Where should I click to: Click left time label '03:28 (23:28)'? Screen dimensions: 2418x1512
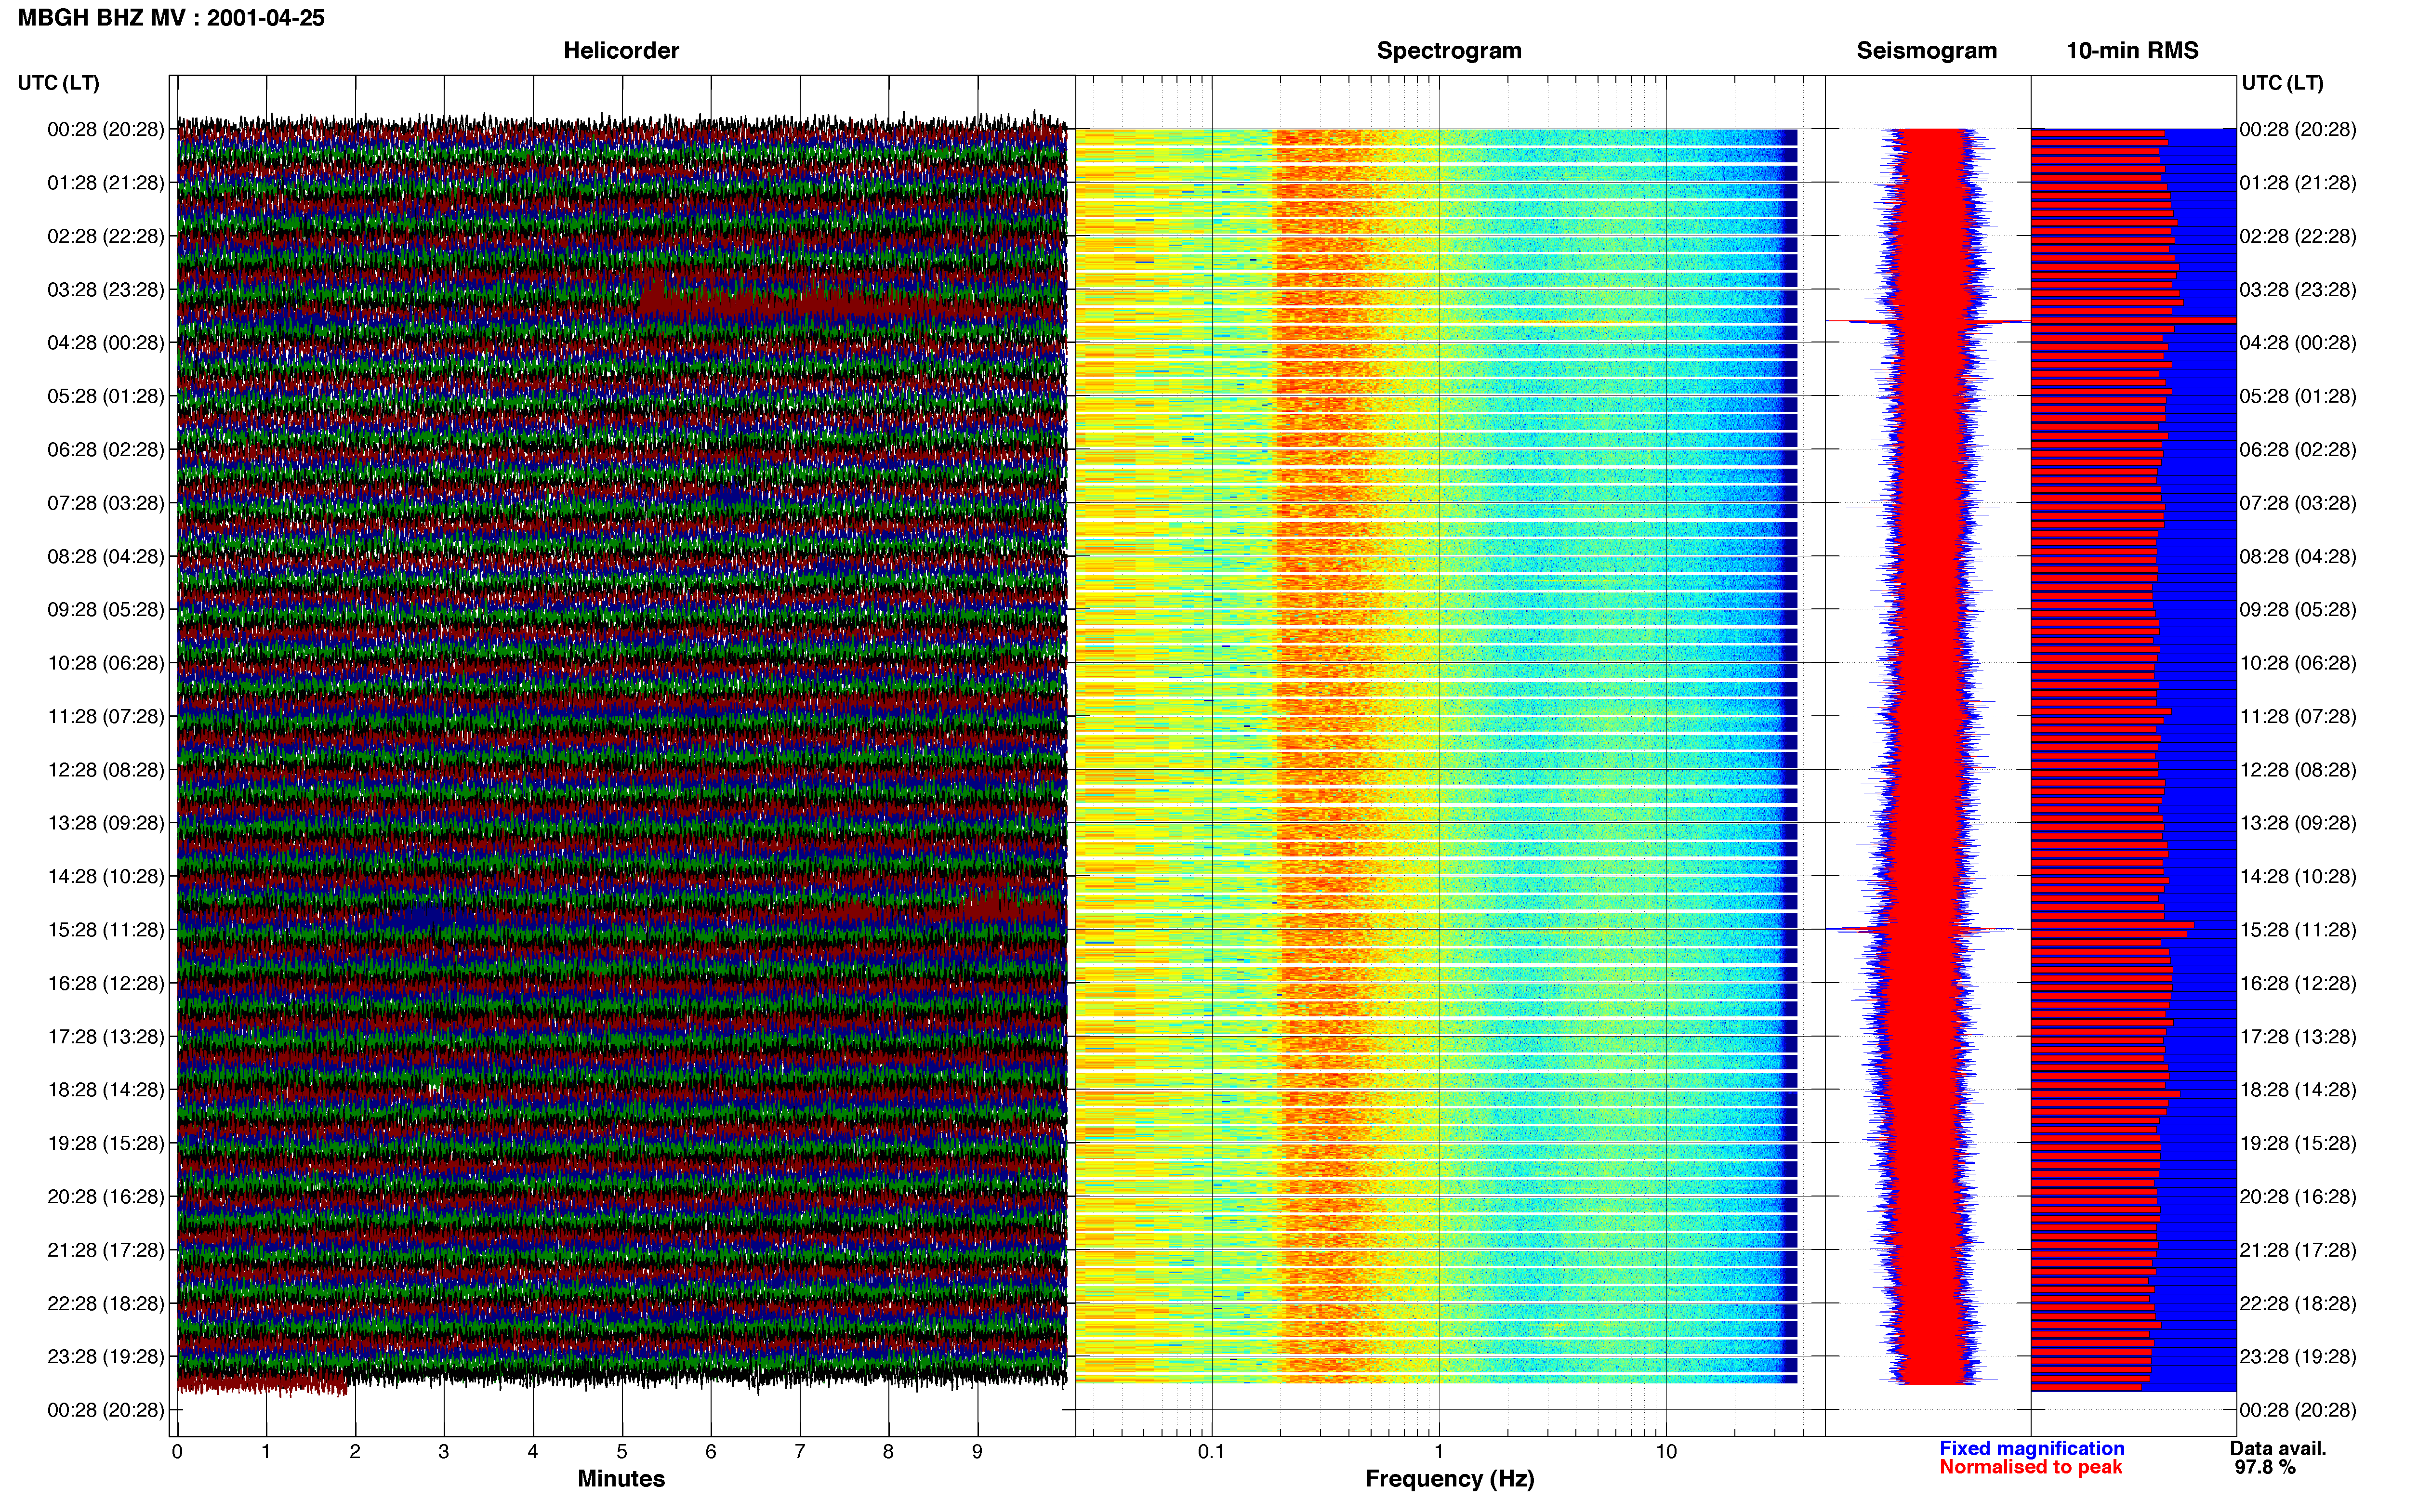[106, 290]
